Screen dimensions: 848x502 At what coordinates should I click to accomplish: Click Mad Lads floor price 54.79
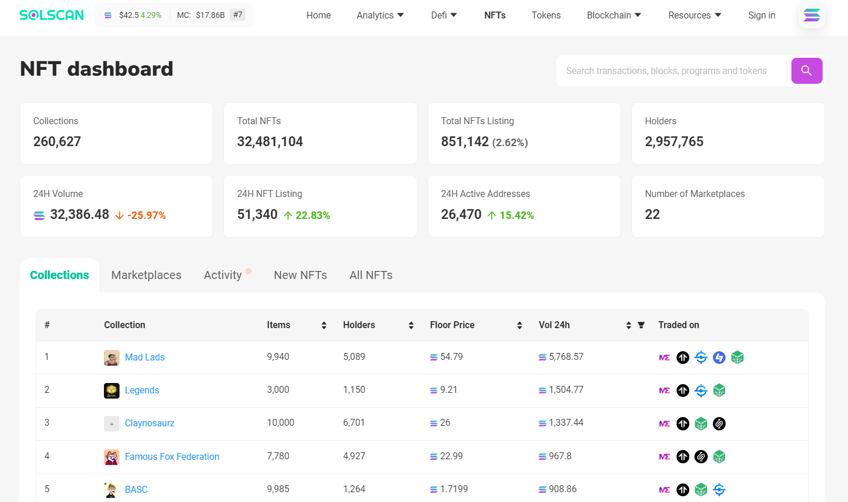pos(451,357)
